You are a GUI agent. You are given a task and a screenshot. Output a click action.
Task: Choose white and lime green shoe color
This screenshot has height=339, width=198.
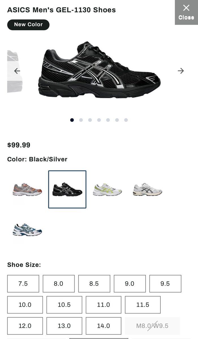107,189
